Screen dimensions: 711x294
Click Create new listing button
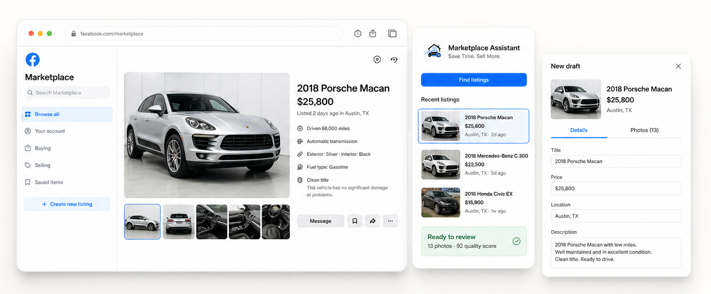[67, 204]
